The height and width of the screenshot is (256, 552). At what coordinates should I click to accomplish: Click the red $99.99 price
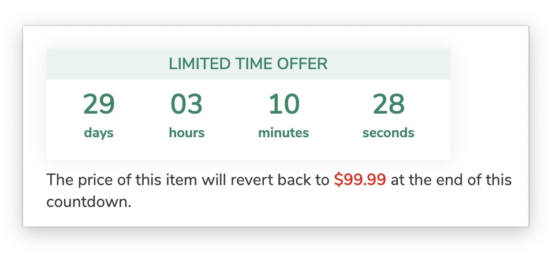[360, 180]
